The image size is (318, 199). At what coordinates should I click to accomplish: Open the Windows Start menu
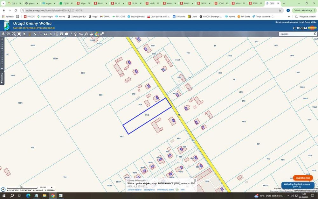(3, 196)
